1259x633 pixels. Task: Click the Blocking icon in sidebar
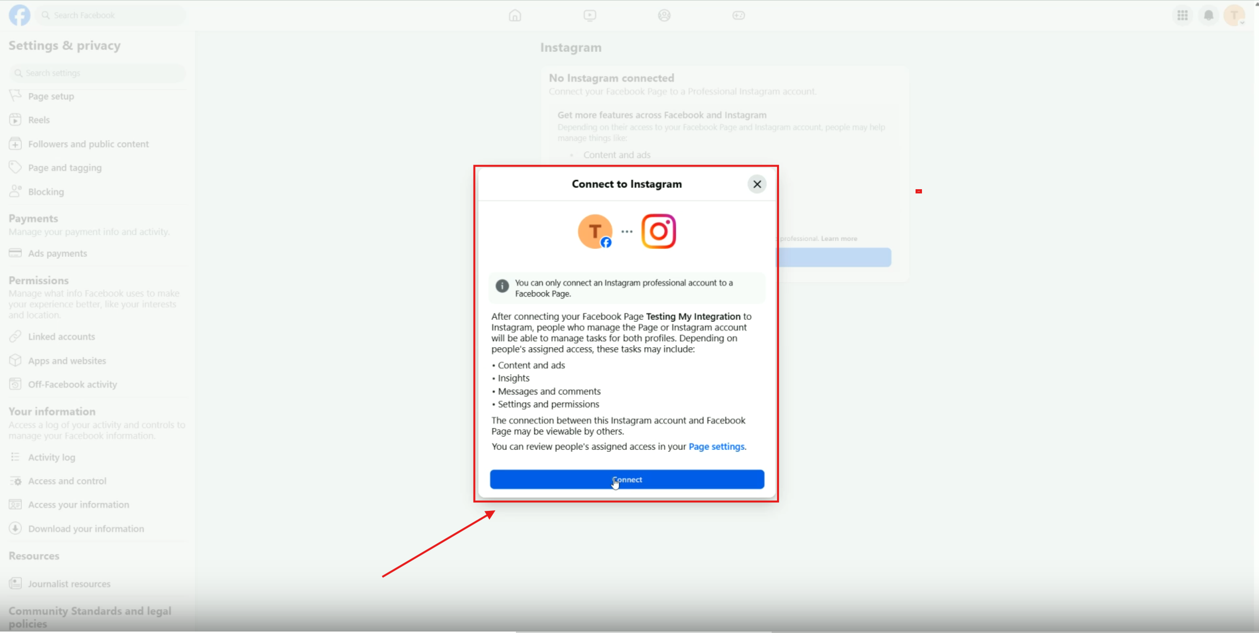[15, 191]
